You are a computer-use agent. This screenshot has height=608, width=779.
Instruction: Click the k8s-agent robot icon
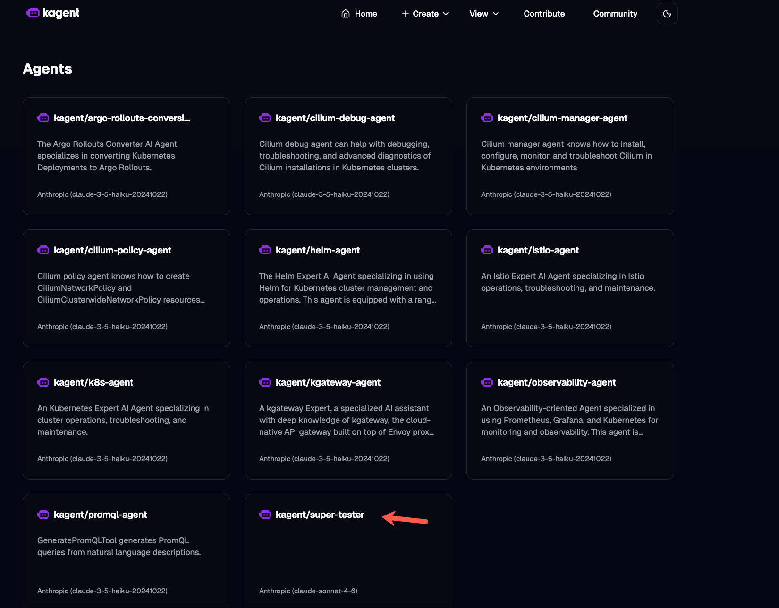[x=43, y=382]
